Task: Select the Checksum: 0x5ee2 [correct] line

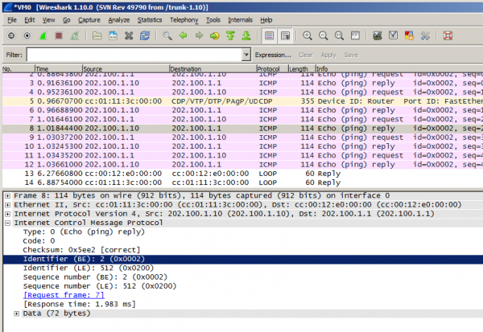Action: click(81, 250)
